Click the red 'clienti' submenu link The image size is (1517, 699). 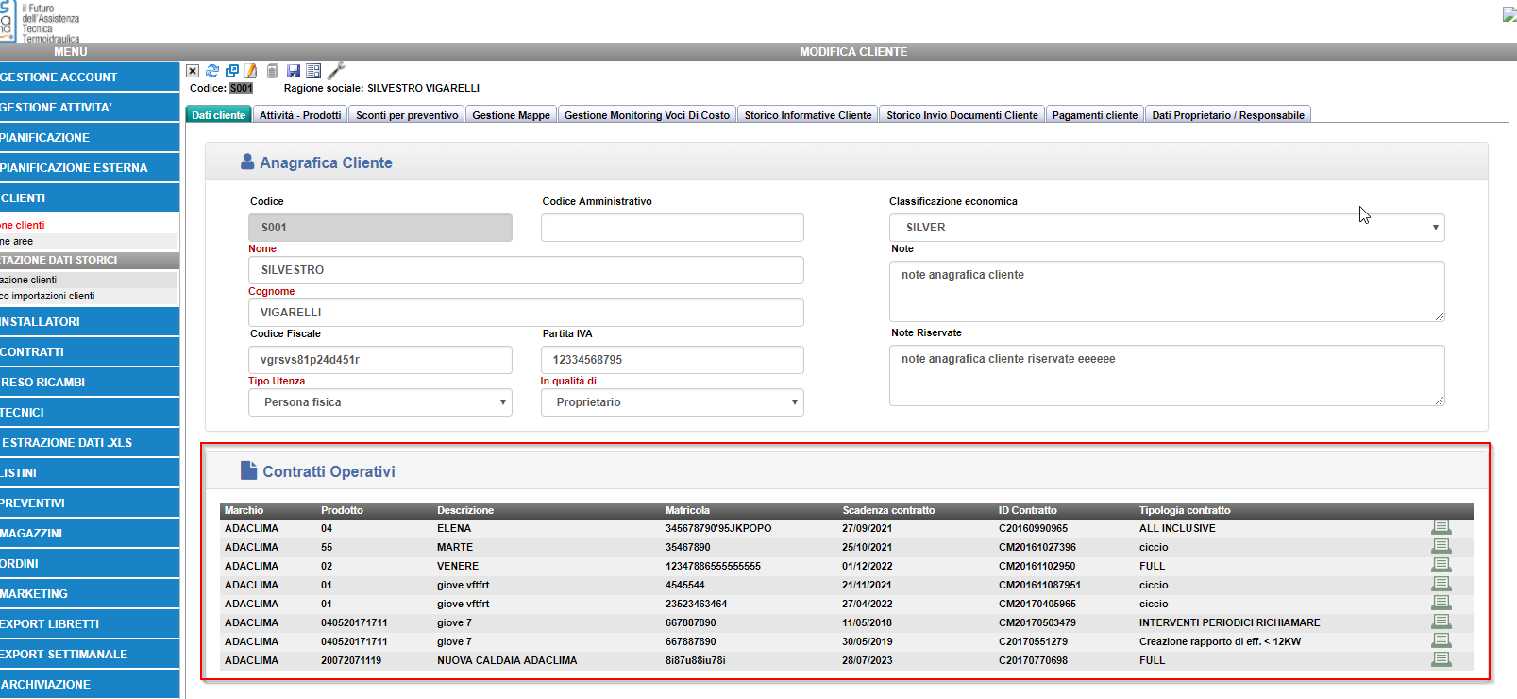pyautogui.click(x=23, y=225)
